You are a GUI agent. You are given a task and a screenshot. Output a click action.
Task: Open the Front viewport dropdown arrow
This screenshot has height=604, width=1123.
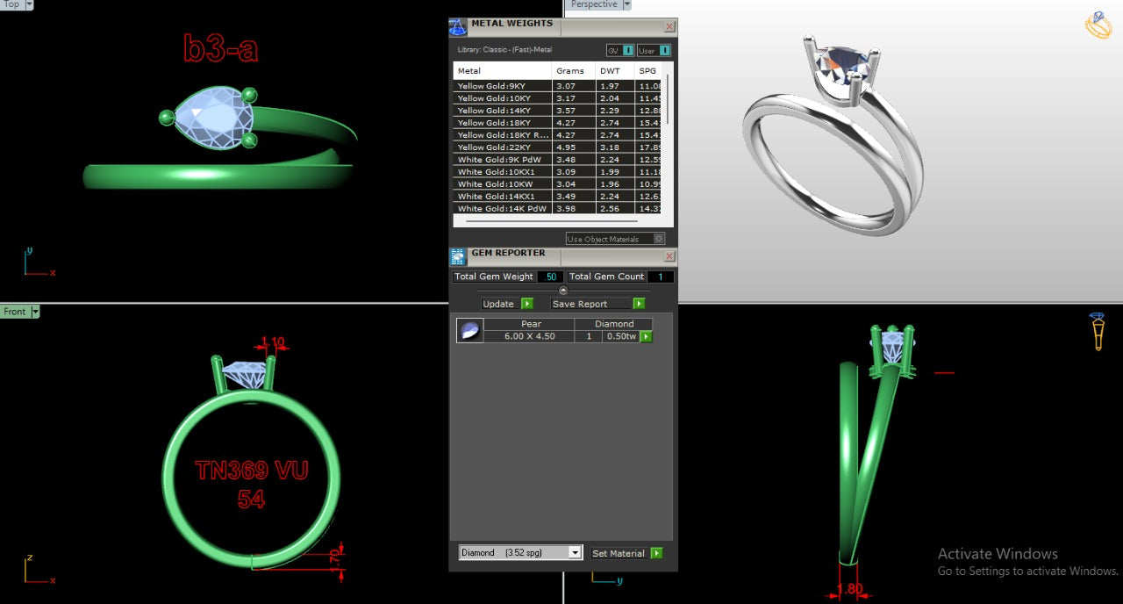(x=35, y=312)
